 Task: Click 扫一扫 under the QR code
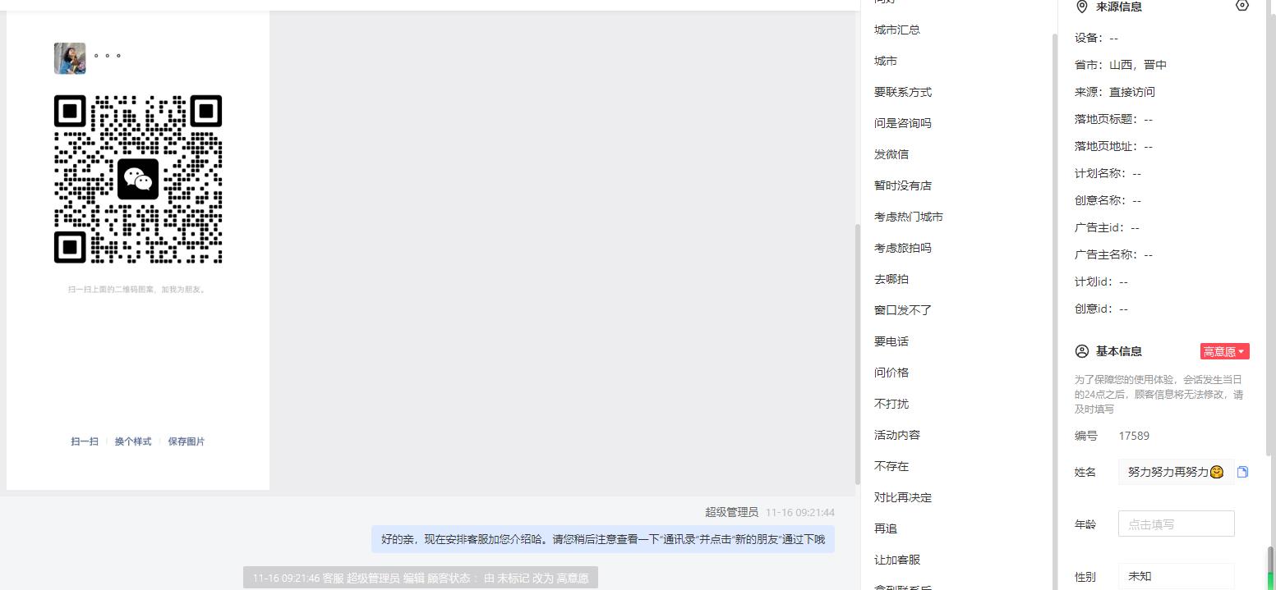(85, 441)
